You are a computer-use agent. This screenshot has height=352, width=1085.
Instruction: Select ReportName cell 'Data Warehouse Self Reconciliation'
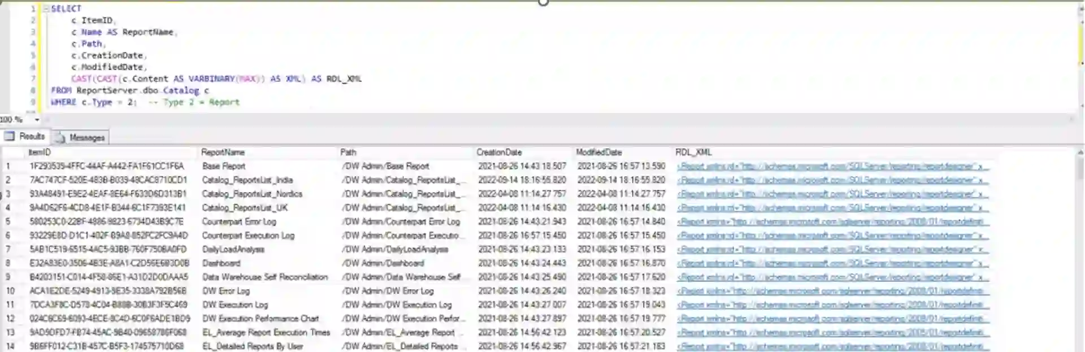click(x=265, y=277)
